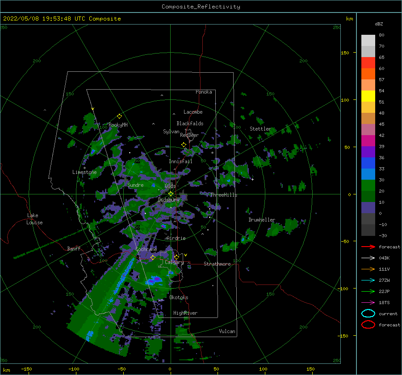Viewport: 402px width, 375px height.
Task: Click the Sundre label
Action: [135, 185]
